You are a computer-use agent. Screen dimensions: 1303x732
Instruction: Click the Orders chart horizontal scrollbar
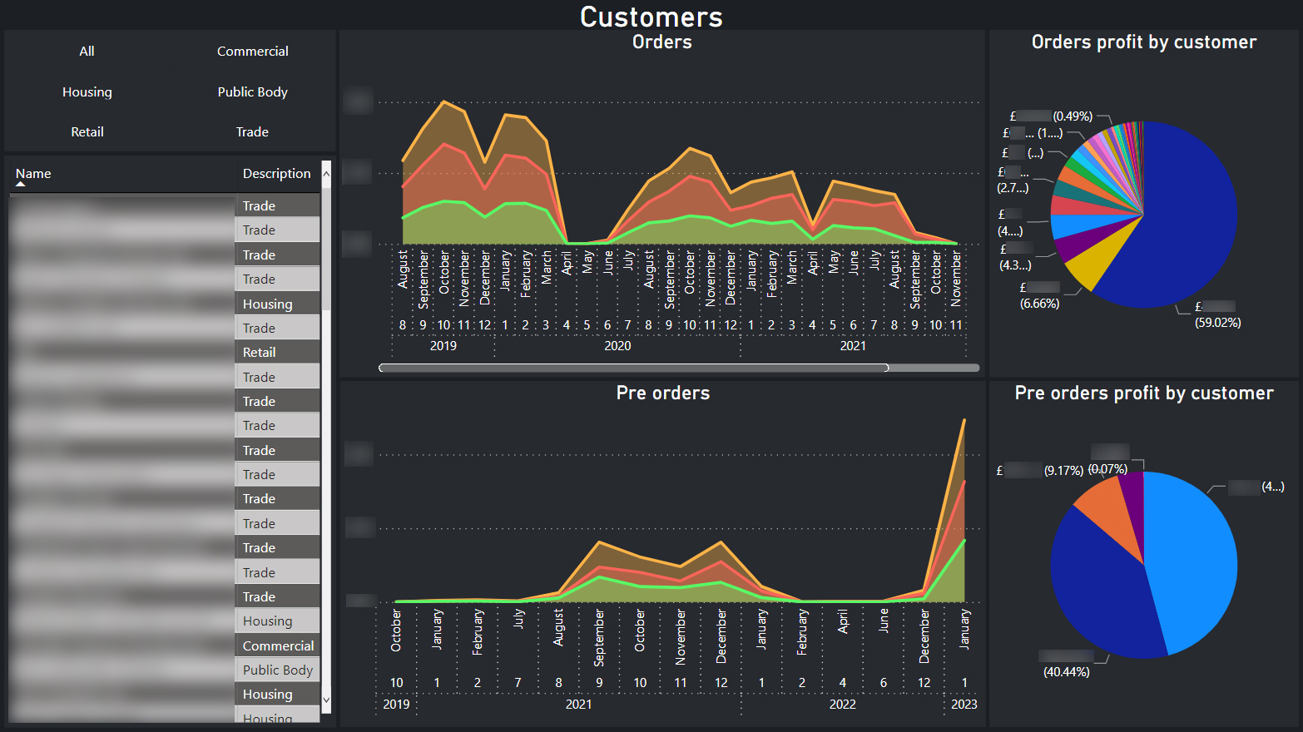pos(633,368)
